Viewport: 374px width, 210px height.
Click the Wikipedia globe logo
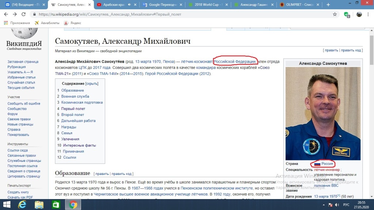[24, 34]
